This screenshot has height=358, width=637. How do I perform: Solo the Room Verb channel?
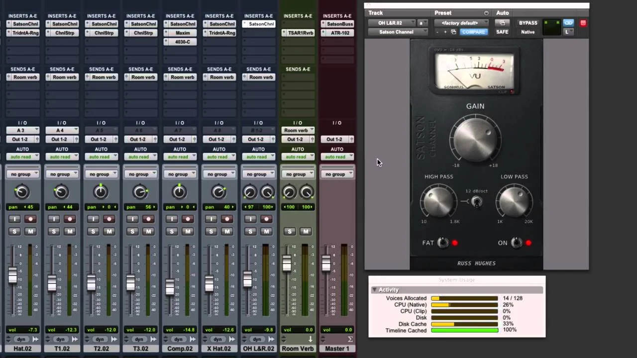click(290, 231)
